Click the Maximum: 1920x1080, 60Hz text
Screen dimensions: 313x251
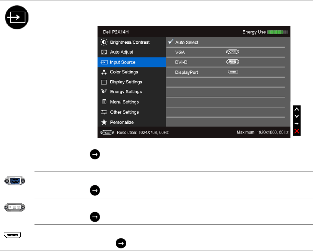263,132
